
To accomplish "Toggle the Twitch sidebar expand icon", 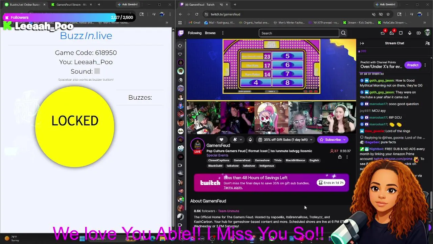I will pos(180,45).
